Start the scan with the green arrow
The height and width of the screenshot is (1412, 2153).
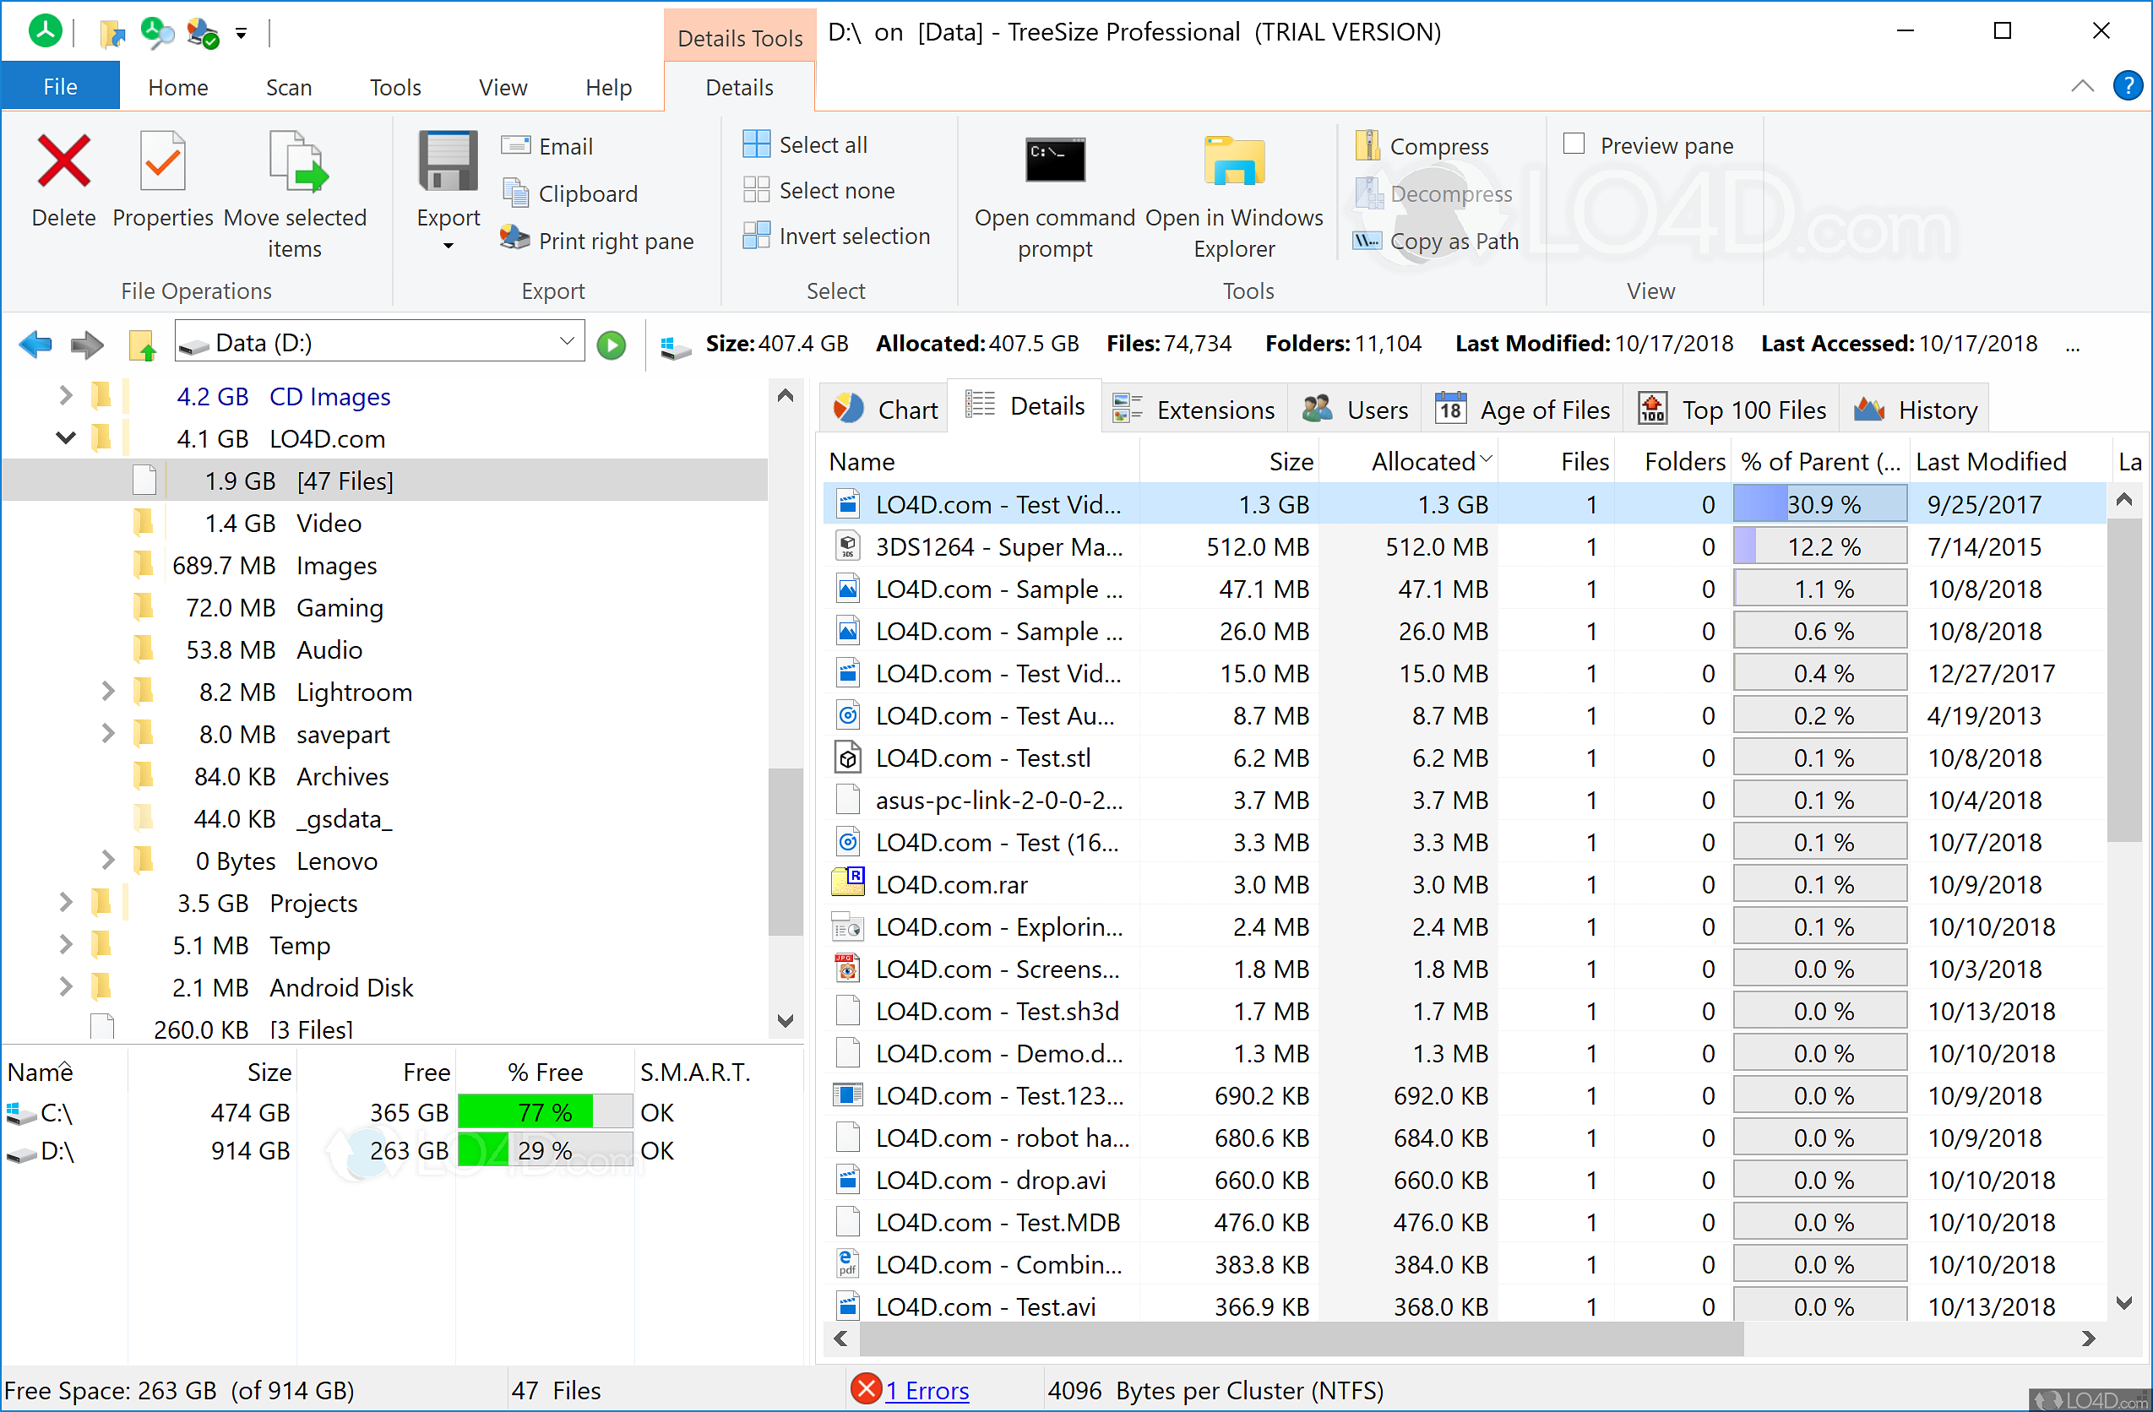pos(612,343)
